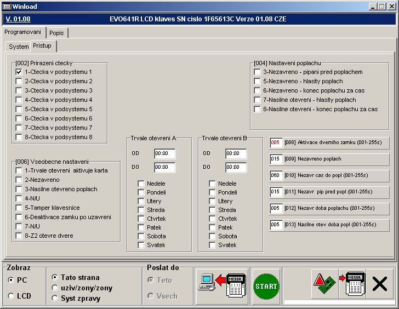This screenshot has height=309, width=399.
Task: Click the black X cancel icon
Action: click(x=379, y=284)
